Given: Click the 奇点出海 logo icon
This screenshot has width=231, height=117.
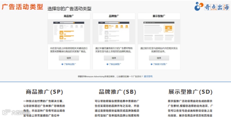Looking at the screenshot, I should tap(199, 6).
